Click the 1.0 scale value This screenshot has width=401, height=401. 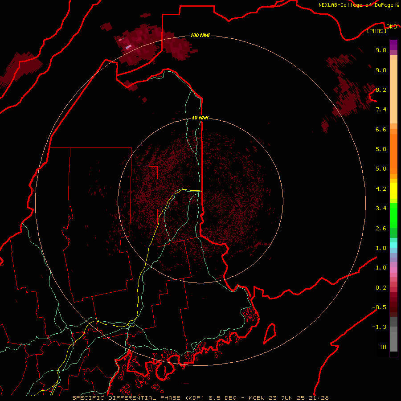[381, 268]
